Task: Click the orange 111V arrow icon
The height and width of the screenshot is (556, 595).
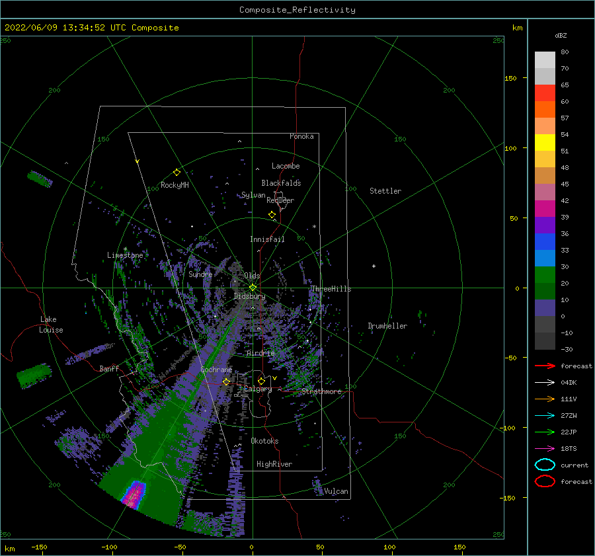Action: (545, 399)
